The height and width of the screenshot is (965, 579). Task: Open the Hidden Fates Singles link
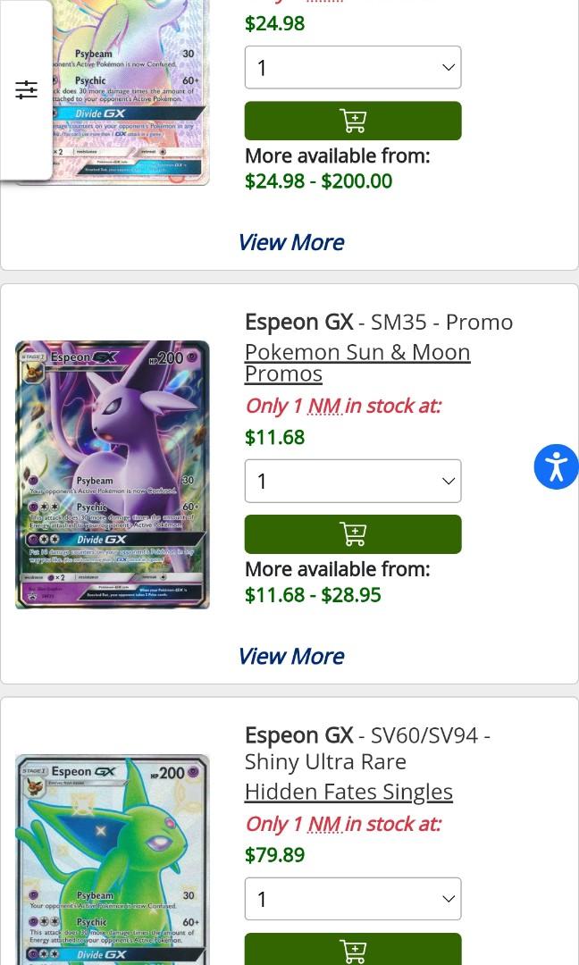(348, 792)
